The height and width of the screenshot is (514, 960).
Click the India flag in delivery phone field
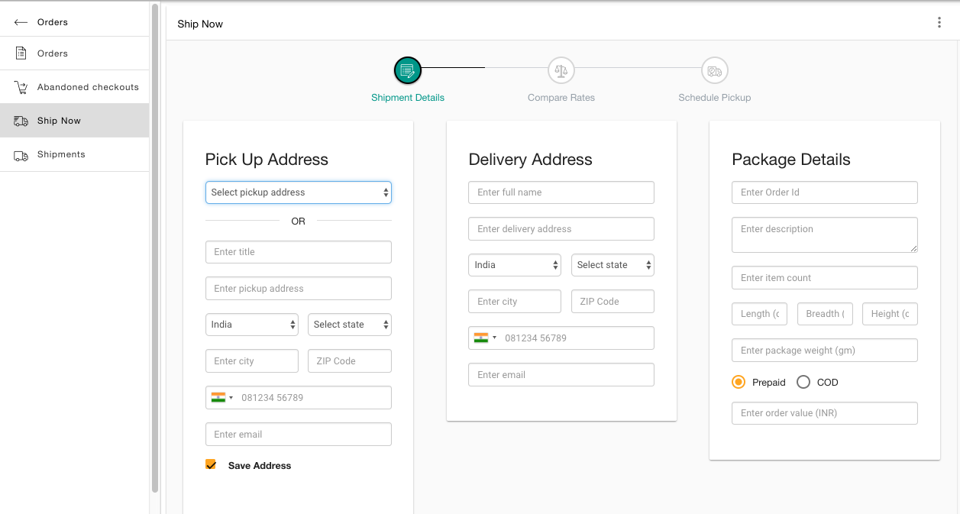(482, 338)
